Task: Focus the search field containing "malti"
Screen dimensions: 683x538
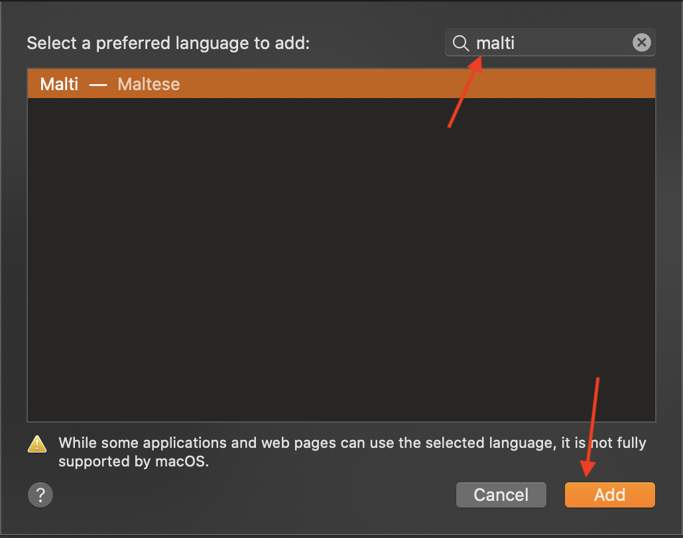Action: pyautogui.click(x=550, y=42)
